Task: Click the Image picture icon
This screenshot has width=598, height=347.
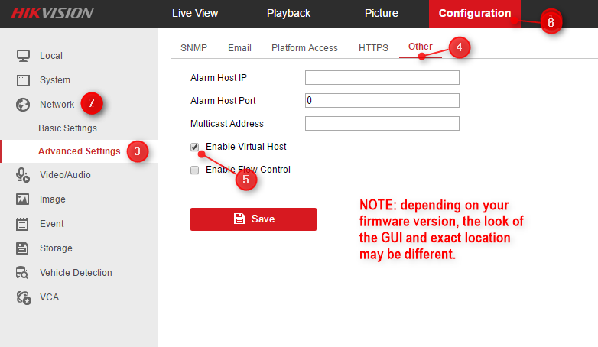Action: pyautogui.click(x=22, y=199)
